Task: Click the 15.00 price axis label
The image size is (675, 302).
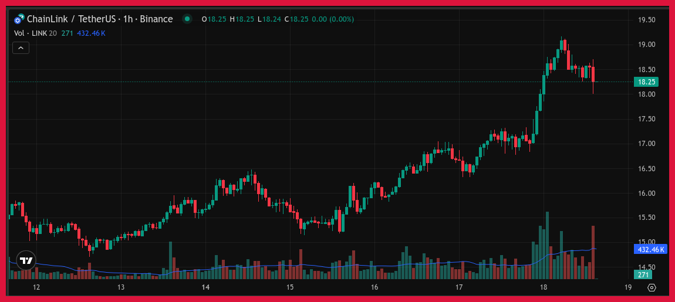Action: click(646, 243)
